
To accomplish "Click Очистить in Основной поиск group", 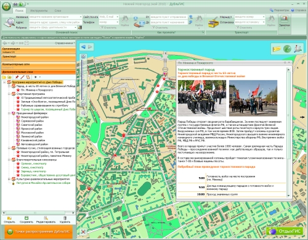I will click(x=108, y=28).
